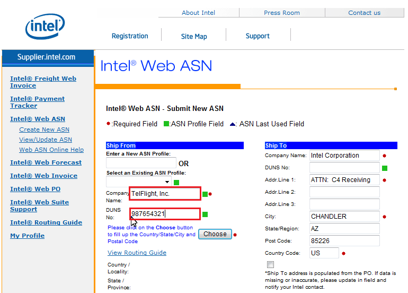This screenshot has height=293, width=408.
Task: Toggle the checkbox below Country Code
Action: [x=270, y=264]
